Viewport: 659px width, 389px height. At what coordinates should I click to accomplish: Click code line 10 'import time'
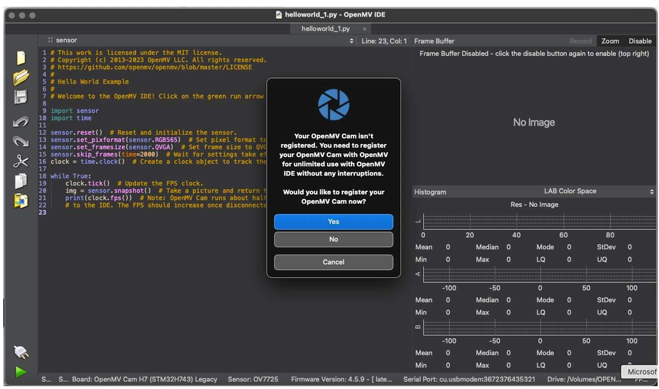click(x=71, y=118)
